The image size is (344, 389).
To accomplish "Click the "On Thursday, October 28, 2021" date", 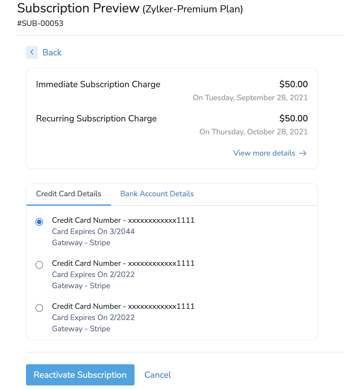I will [x=253, y=132].
